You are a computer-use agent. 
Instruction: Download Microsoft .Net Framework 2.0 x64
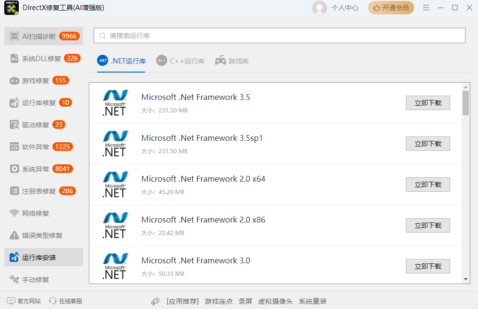[428, 184]
